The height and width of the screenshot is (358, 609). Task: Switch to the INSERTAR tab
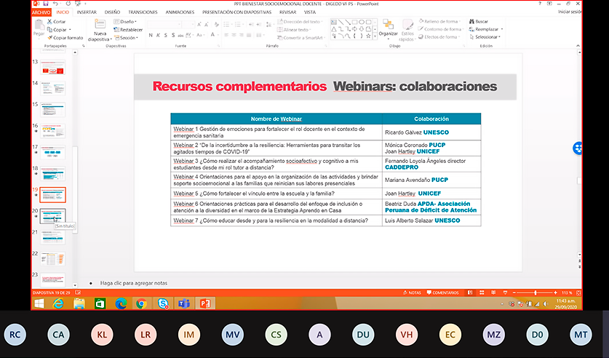[87, 12]
